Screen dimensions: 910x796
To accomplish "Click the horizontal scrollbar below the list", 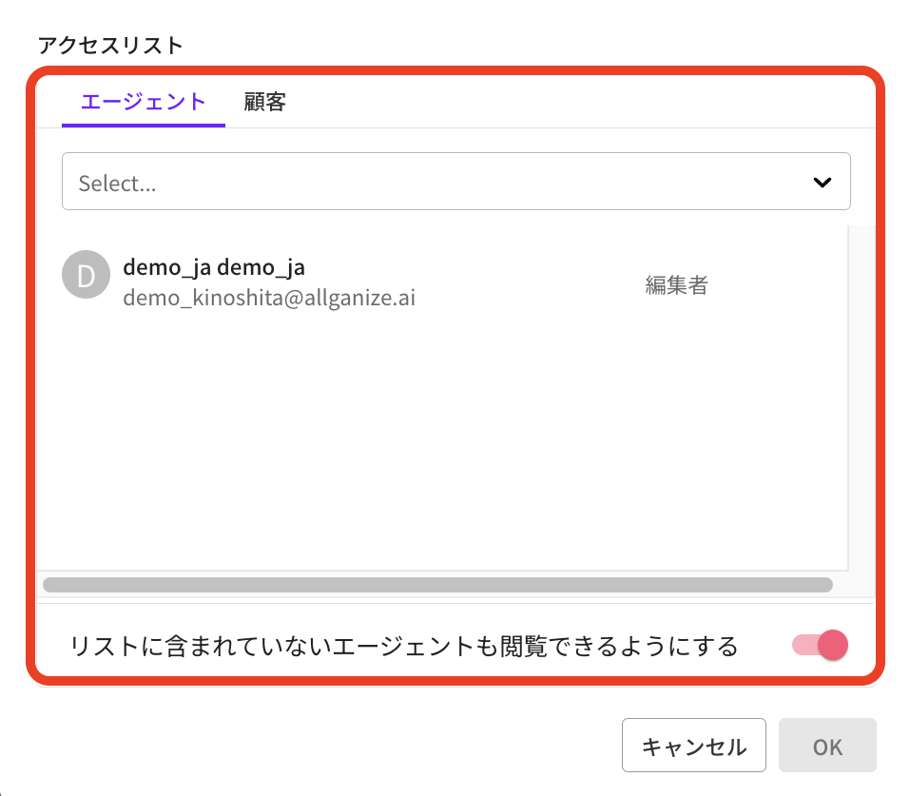I will 437,585.
